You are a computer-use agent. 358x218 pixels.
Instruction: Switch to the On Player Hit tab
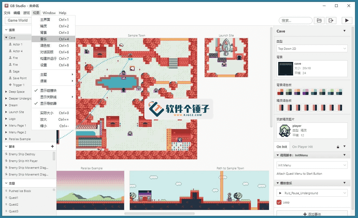(302, 147)
